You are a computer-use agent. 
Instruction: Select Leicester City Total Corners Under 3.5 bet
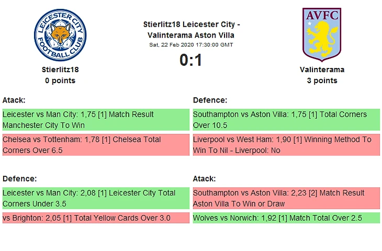96,198
